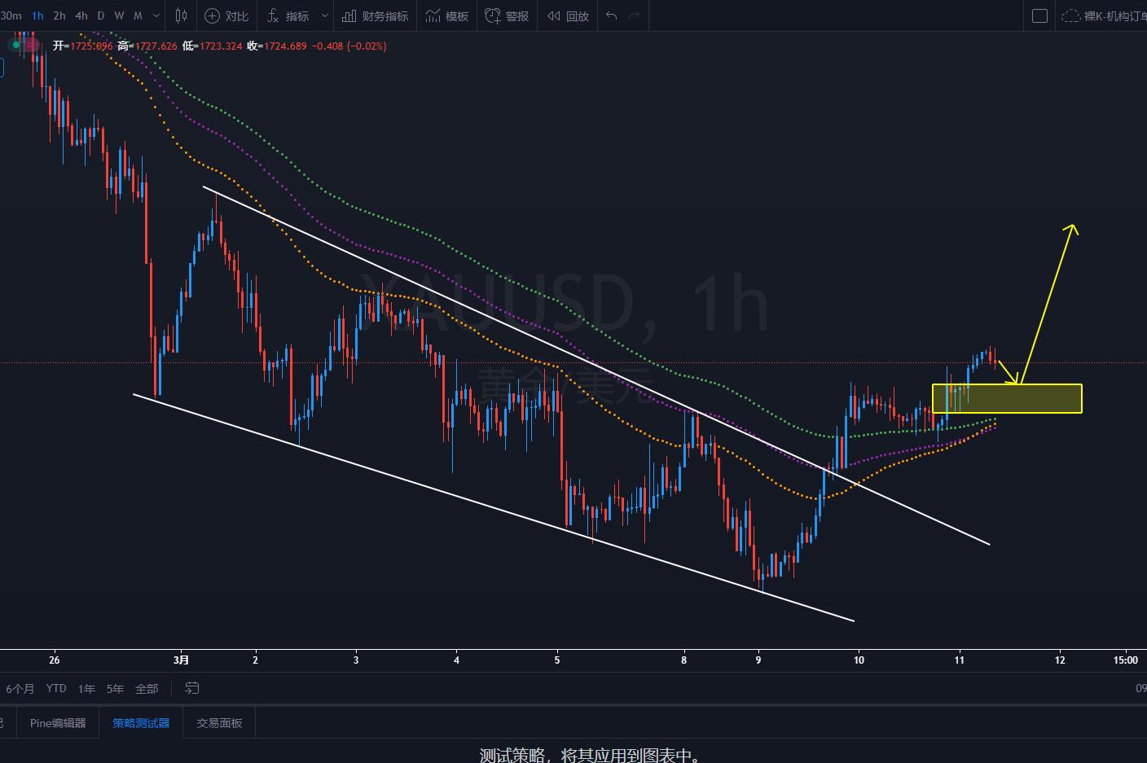Select the lower white trendline drawing
This screenshot has height=763, width=1147.
click(x=494, y=508)
